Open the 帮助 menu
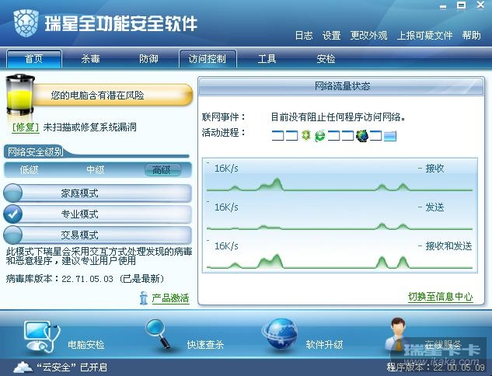 pos(471,36)
